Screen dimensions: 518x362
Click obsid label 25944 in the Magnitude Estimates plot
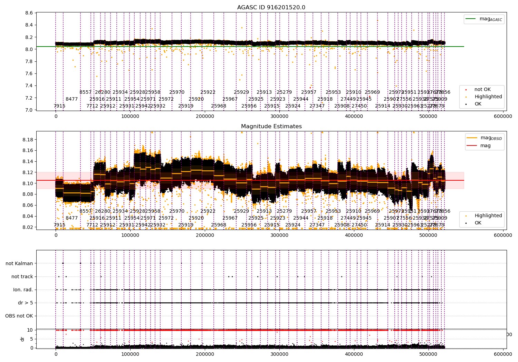(301, 218)
